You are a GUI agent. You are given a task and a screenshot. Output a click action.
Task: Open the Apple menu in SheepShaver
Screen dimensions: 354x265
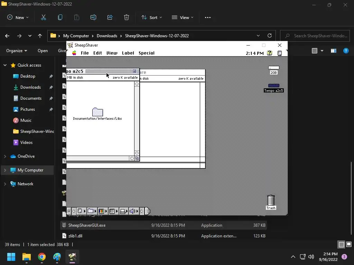(74, 53)
